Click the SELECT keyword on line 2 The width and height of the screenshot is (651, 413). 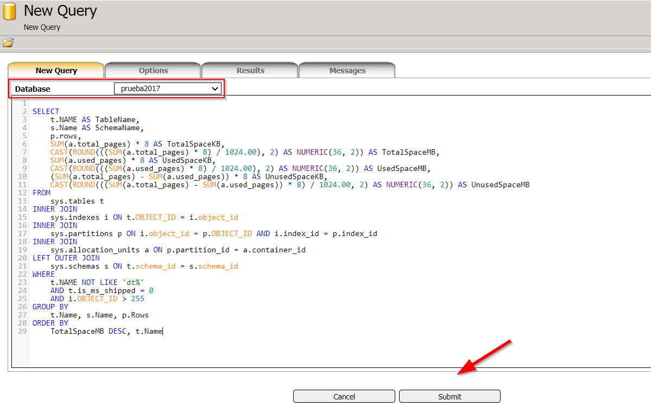click(x=46, y=111)
